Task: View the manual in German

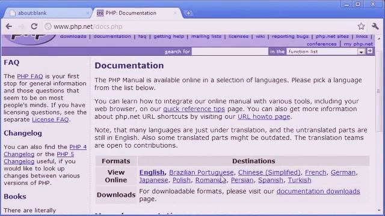Action: pyautogui.click(x=343, y=172)
